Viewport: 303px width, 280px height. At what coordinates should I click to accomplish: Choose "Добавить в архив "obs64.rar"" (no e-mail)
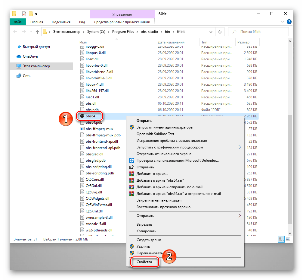(160, 180)
